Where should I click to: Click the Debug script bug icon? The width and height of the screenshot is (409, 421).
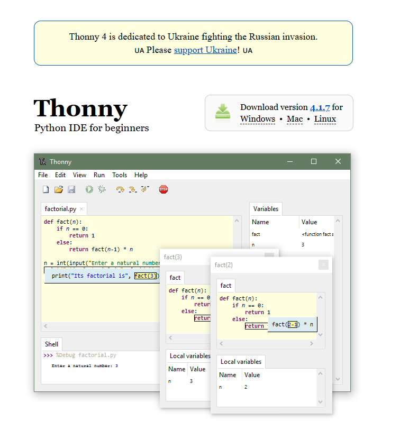(102, 189)
